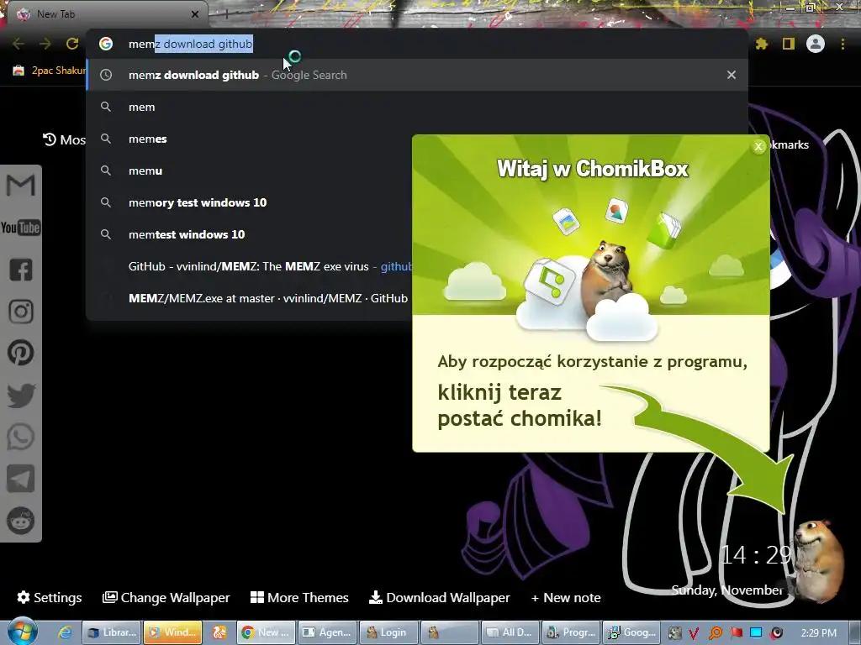The width and height of the screenshot is (861, 645).
Task: Switch to the 'All D...' taskbar window
Action: tap(510, 632)
